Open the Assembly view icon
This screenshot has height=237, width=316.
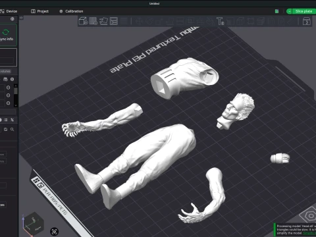pos(307,21)
